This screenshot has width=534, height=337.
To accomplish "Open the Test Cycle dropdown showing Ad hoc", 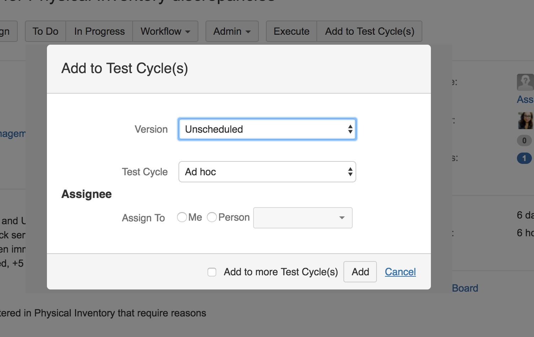I will (x=267, y=172).
